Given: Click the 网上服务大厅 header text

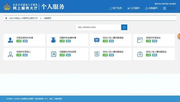Looking at the screenshot, I should 25,8.
